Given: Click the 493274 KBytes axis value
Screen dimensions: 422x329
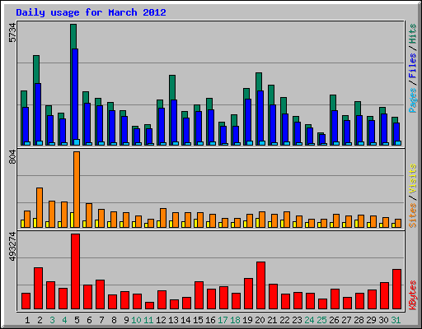Looking at the screenshot, I should [12, 247].
